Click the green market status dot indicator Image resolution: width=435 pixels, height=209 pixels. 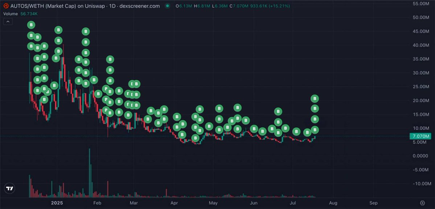167,6
